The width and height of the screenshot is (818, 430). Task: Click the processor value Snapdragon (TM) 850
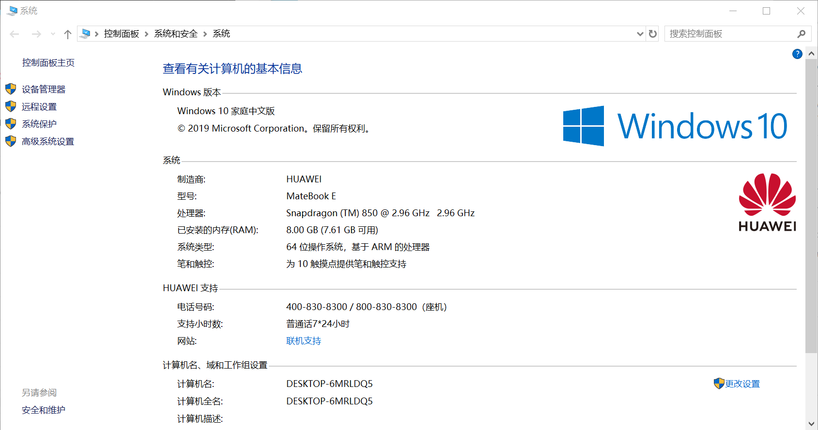[x=332, y=213]
